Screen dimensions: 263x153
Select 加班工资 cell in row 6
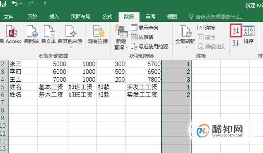(82, 94)
